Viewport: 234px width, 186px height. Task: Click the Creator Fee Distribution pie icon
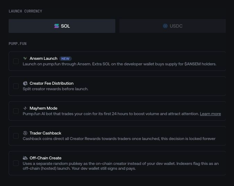coord(25,83)
